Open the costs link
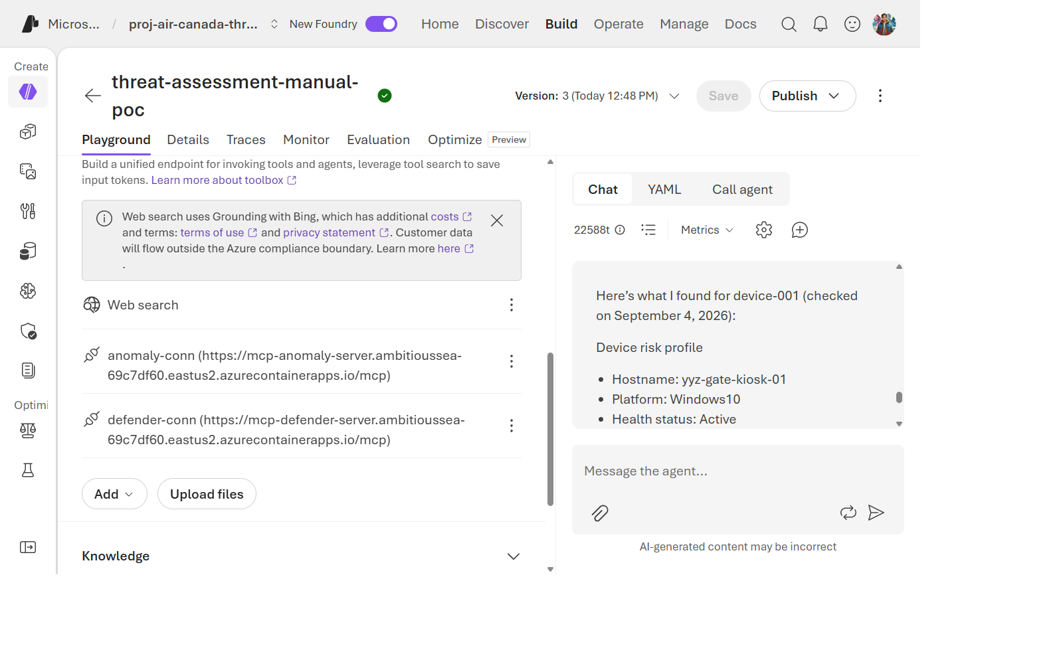 (451, 216)
